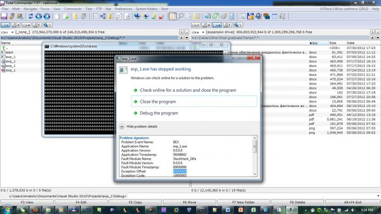The height and width of the screenshot is (214, 381).
Task: Select the start file in left panel
Action: (x=9, y=52)
